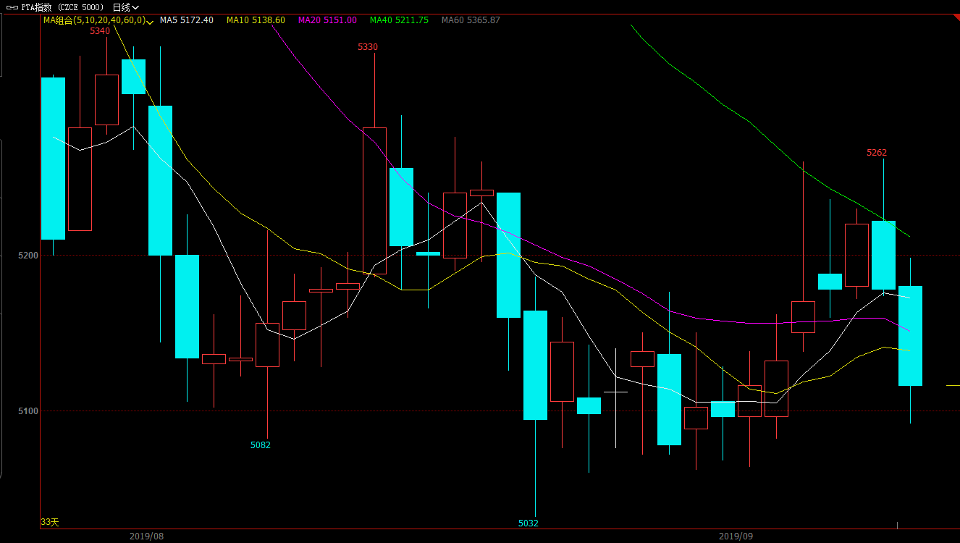Click the 2019/08 date axis label
Image resolution: width=960 pixels, height=543 pixels.
(147, 536)
